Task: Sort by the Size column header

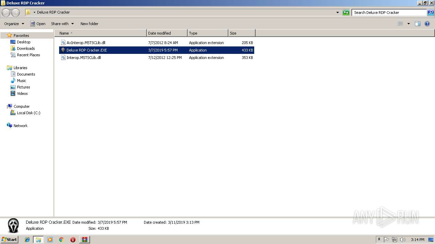Action: [x=242, y=33]
